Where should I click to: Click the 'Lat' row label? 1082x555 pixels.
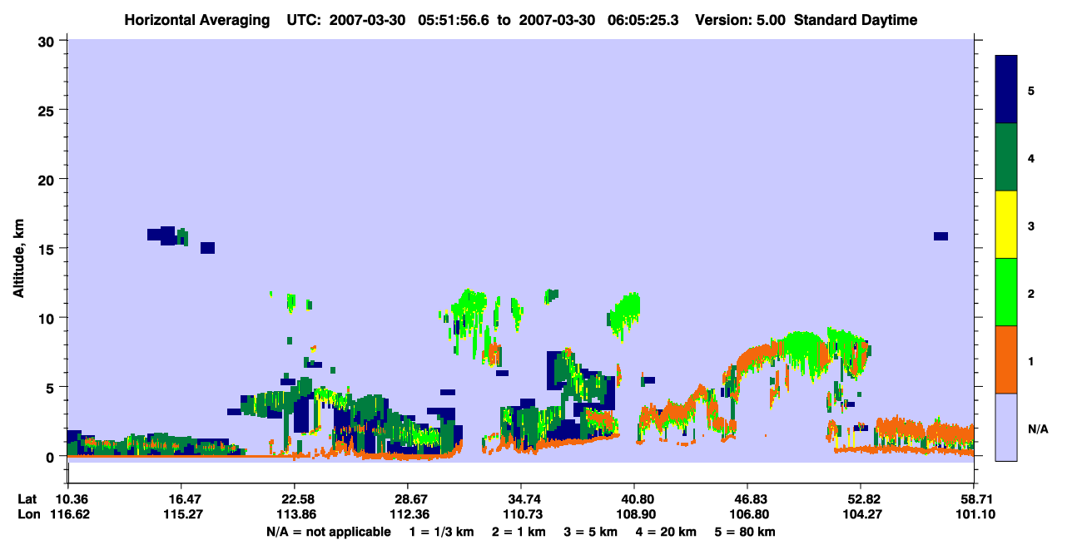[27, 499]
